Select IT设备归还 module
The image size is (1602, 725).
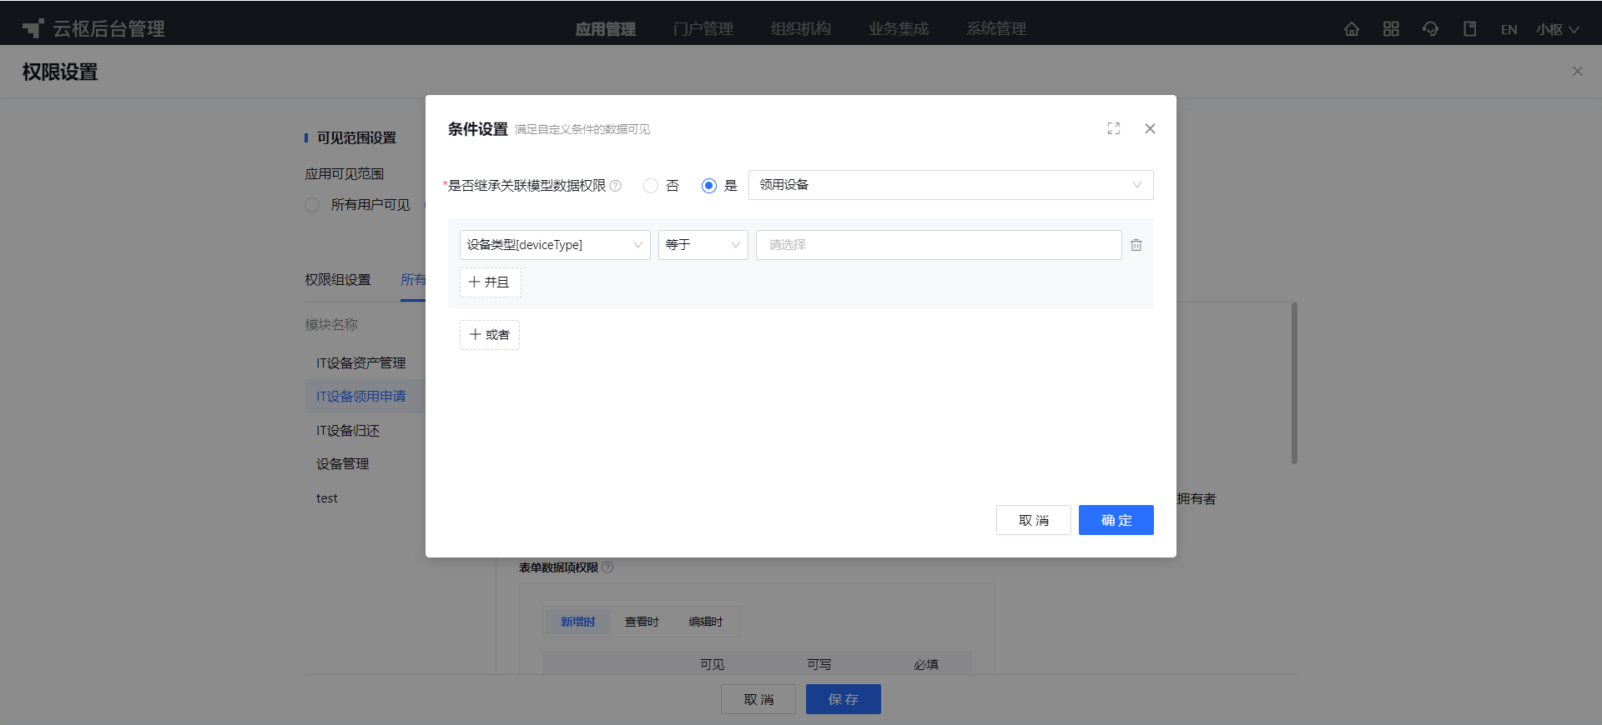pos(348,431)
